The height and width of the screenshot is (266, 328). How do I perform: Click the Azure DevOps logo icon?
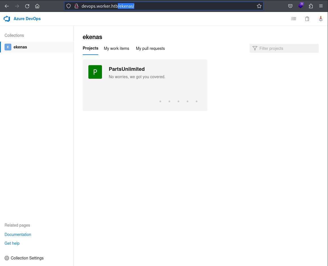(x=7, y=19)
